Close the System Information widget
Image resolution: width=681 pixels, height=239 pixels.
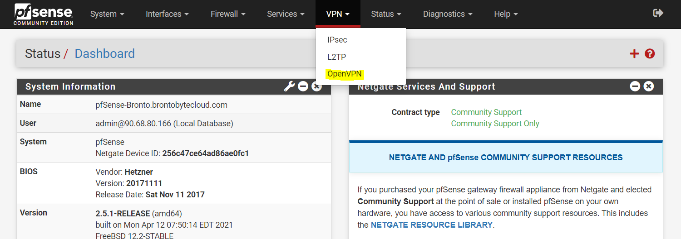click(317, 86)
